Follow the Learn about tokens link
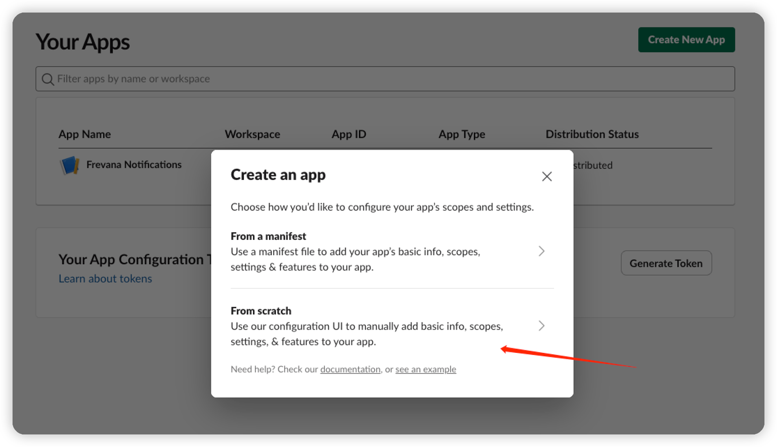Screen dimensions: 777x447 [105, 279]
